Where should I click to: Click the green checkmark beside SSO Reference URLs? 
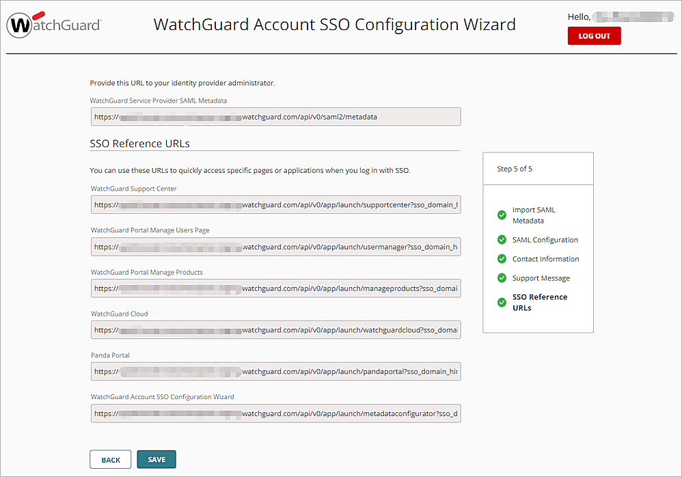502,303
